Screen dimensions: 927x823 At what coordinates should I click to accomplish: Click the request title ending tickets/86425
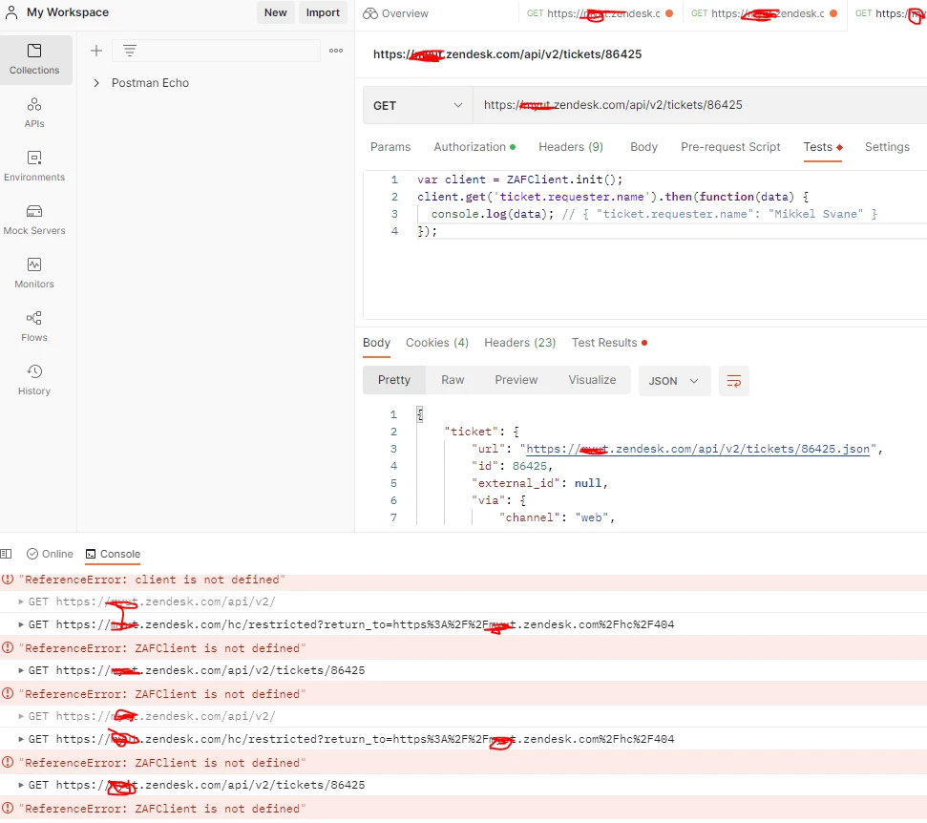[x=507, y=54]
